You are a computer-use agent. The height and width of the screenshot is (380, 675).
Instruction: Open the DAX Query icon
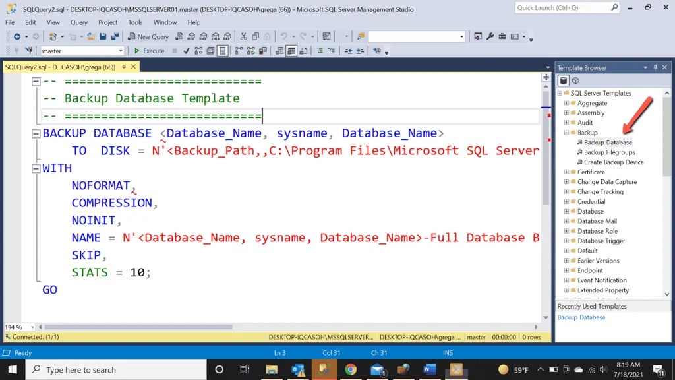(227, 37)
